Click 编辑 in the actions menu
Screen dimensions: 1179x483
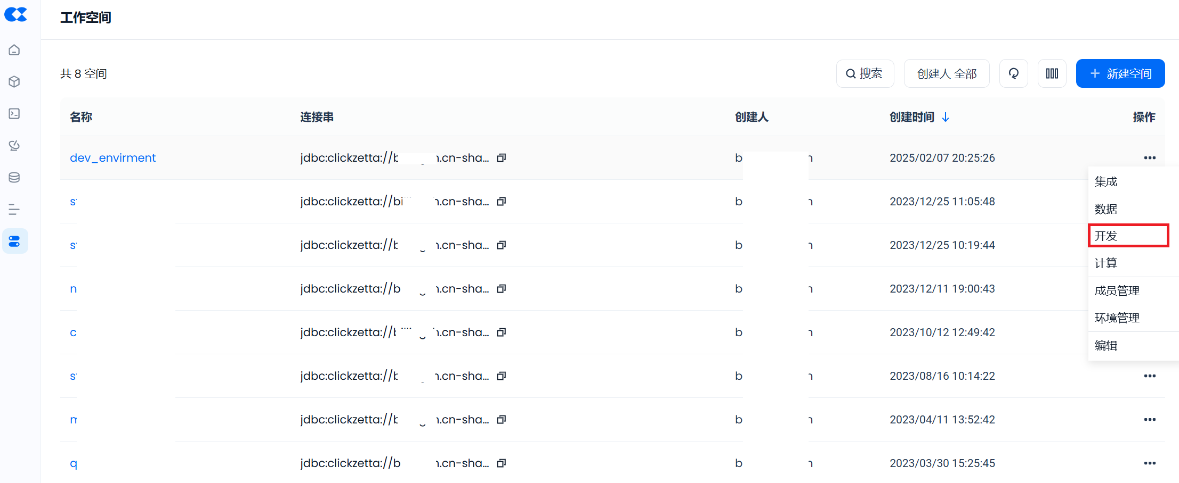click(x=1106, y=346)
